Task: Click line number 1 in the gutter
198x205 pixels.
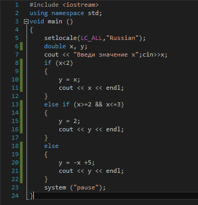Action: click(17, 5)
